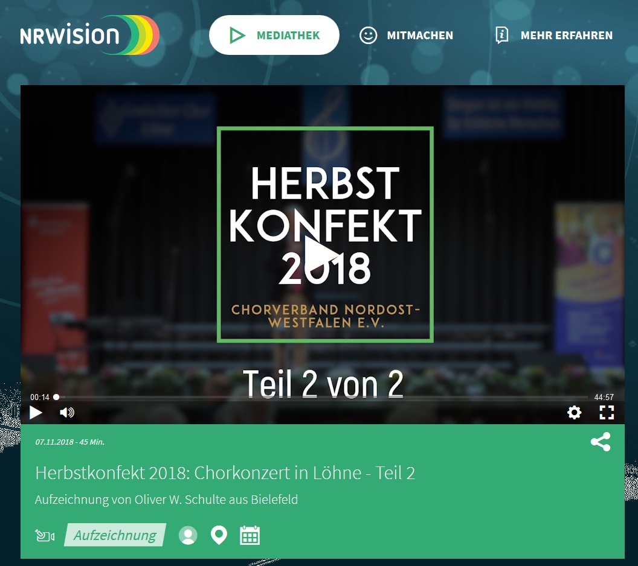Share this video via the share icon
The image size is (638, 566).
point(601,442)
